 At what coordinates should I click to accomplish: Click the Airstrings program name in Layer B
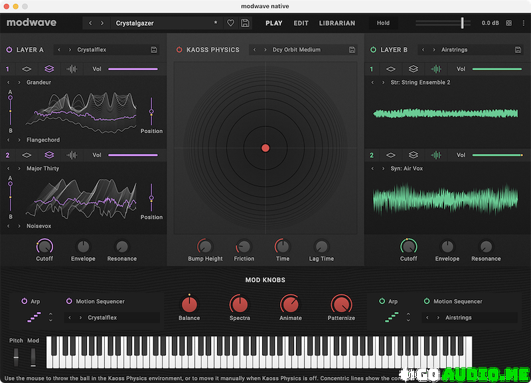point(454,50)
